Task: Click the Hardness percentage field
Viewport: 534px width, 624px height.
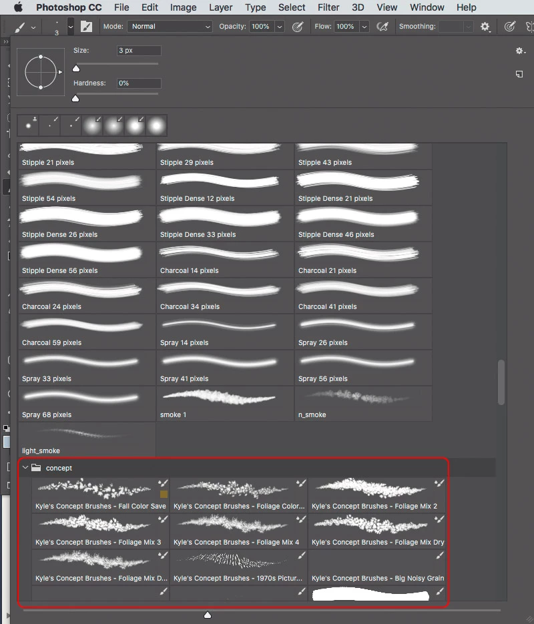Action: click(139, 83)
